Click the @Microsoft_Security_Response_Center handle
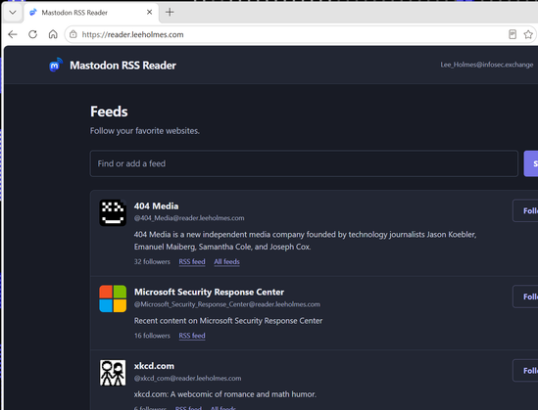Image resolution: width=538 pixels, height=410 pixels. [x=226, y=304]
